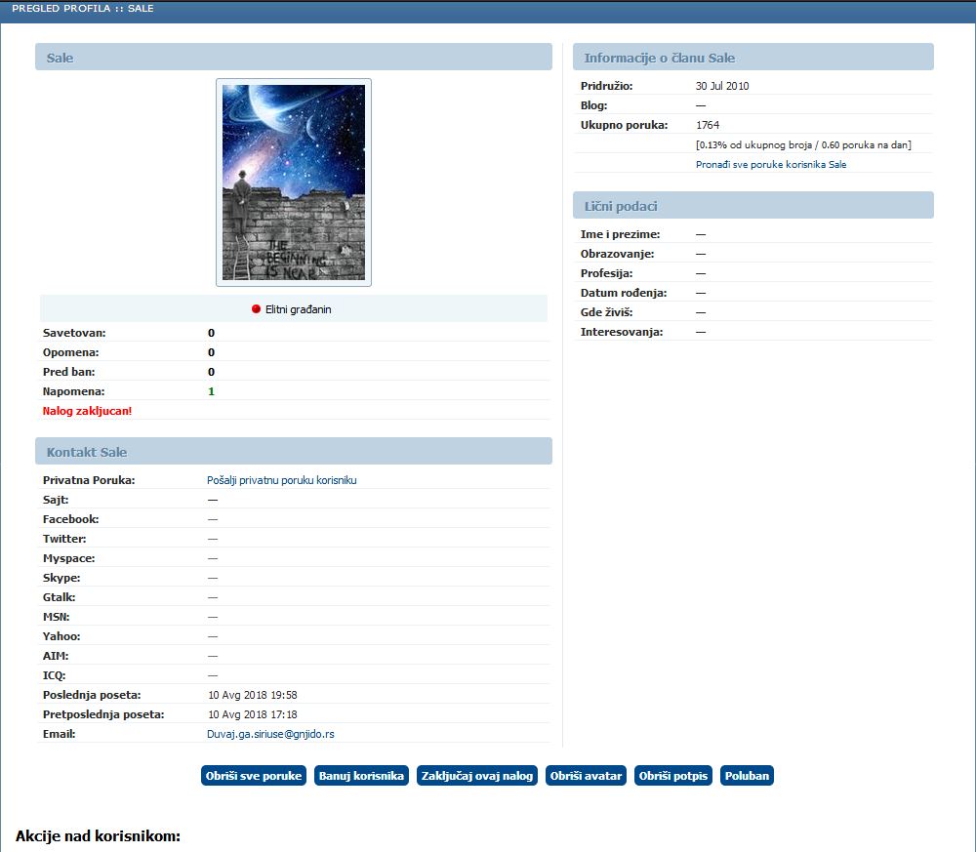Click the Pridružio label

pos(606,86)
